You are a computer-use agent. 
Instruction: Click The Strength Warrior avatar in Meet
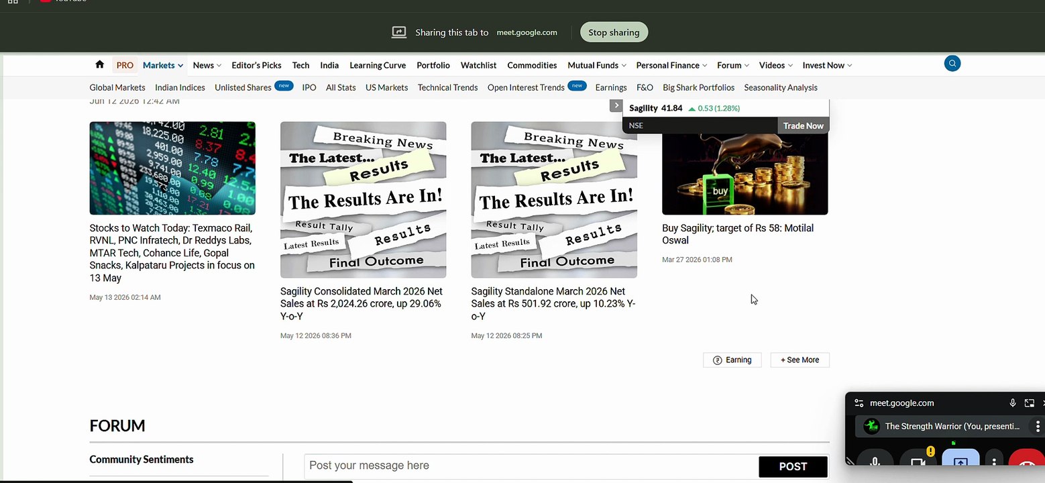(871, 426)
